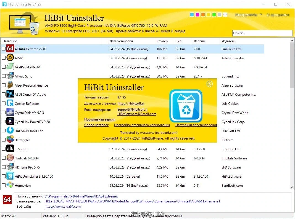Click the list scrollbar down arrow
This screenshot has height=219, width=295.
[292, 187]
